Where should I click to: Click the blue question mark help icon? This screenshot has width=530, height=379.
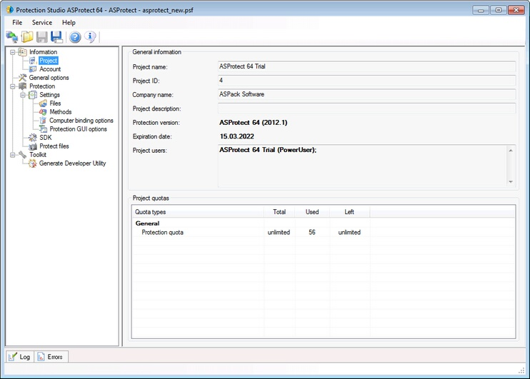75,37
